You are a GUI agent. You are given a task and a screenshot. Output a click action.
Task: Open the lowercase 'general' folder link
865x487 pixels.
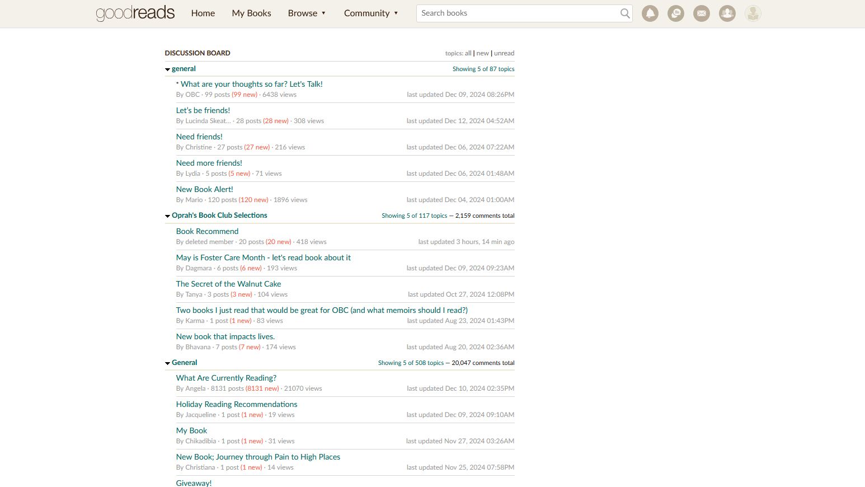tap(184, 69)
